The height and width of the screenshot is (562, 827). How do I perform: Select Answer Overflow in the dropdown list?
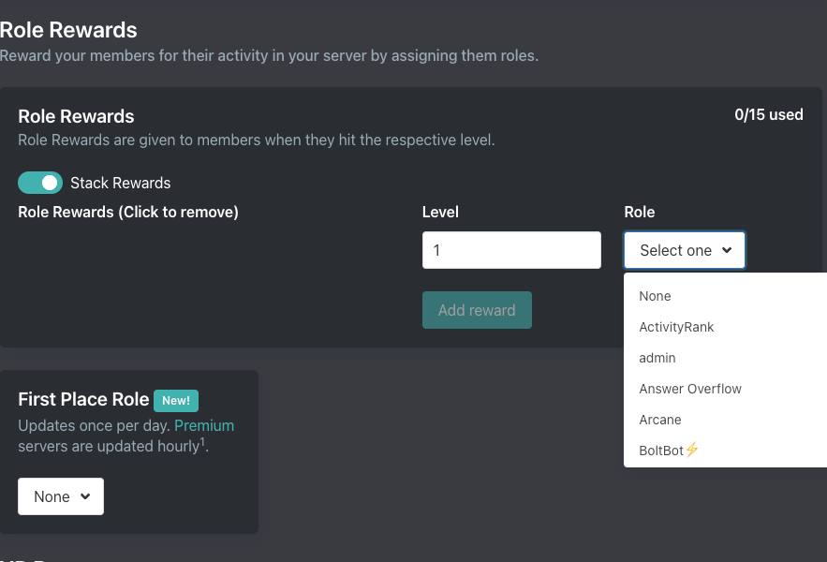click(689, 389)
